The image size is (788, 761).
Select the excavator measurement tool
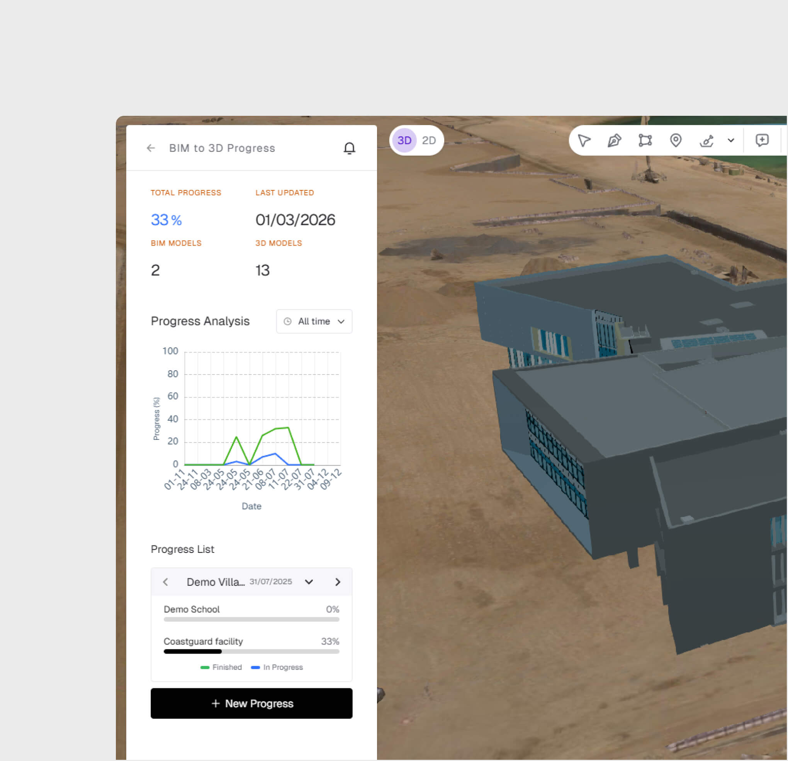click(x=706, y=141)
